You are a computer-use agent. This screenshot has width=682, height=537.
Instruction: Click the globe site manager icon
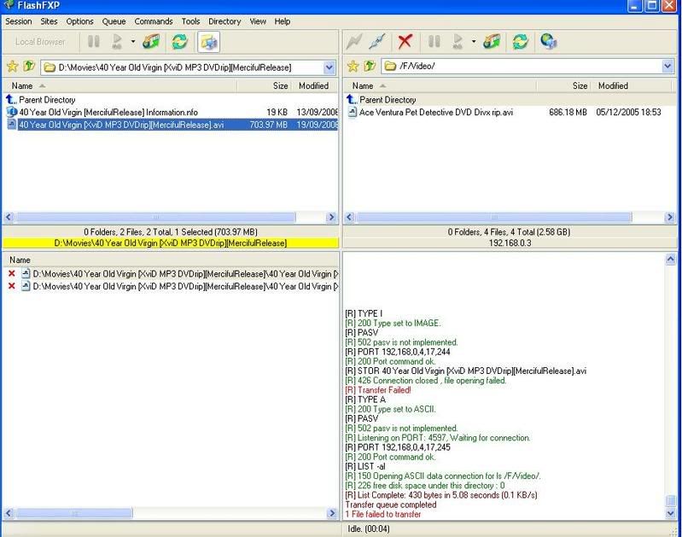pyautogui.click(x=549, y=42)
